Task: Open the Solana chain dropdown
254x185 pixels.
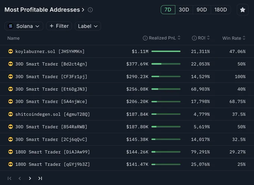Action: click(x=24, y=26)
